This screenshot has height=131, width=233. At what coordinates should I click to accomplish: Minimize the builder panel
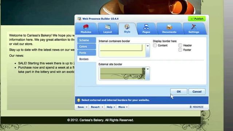click(197, 107)
